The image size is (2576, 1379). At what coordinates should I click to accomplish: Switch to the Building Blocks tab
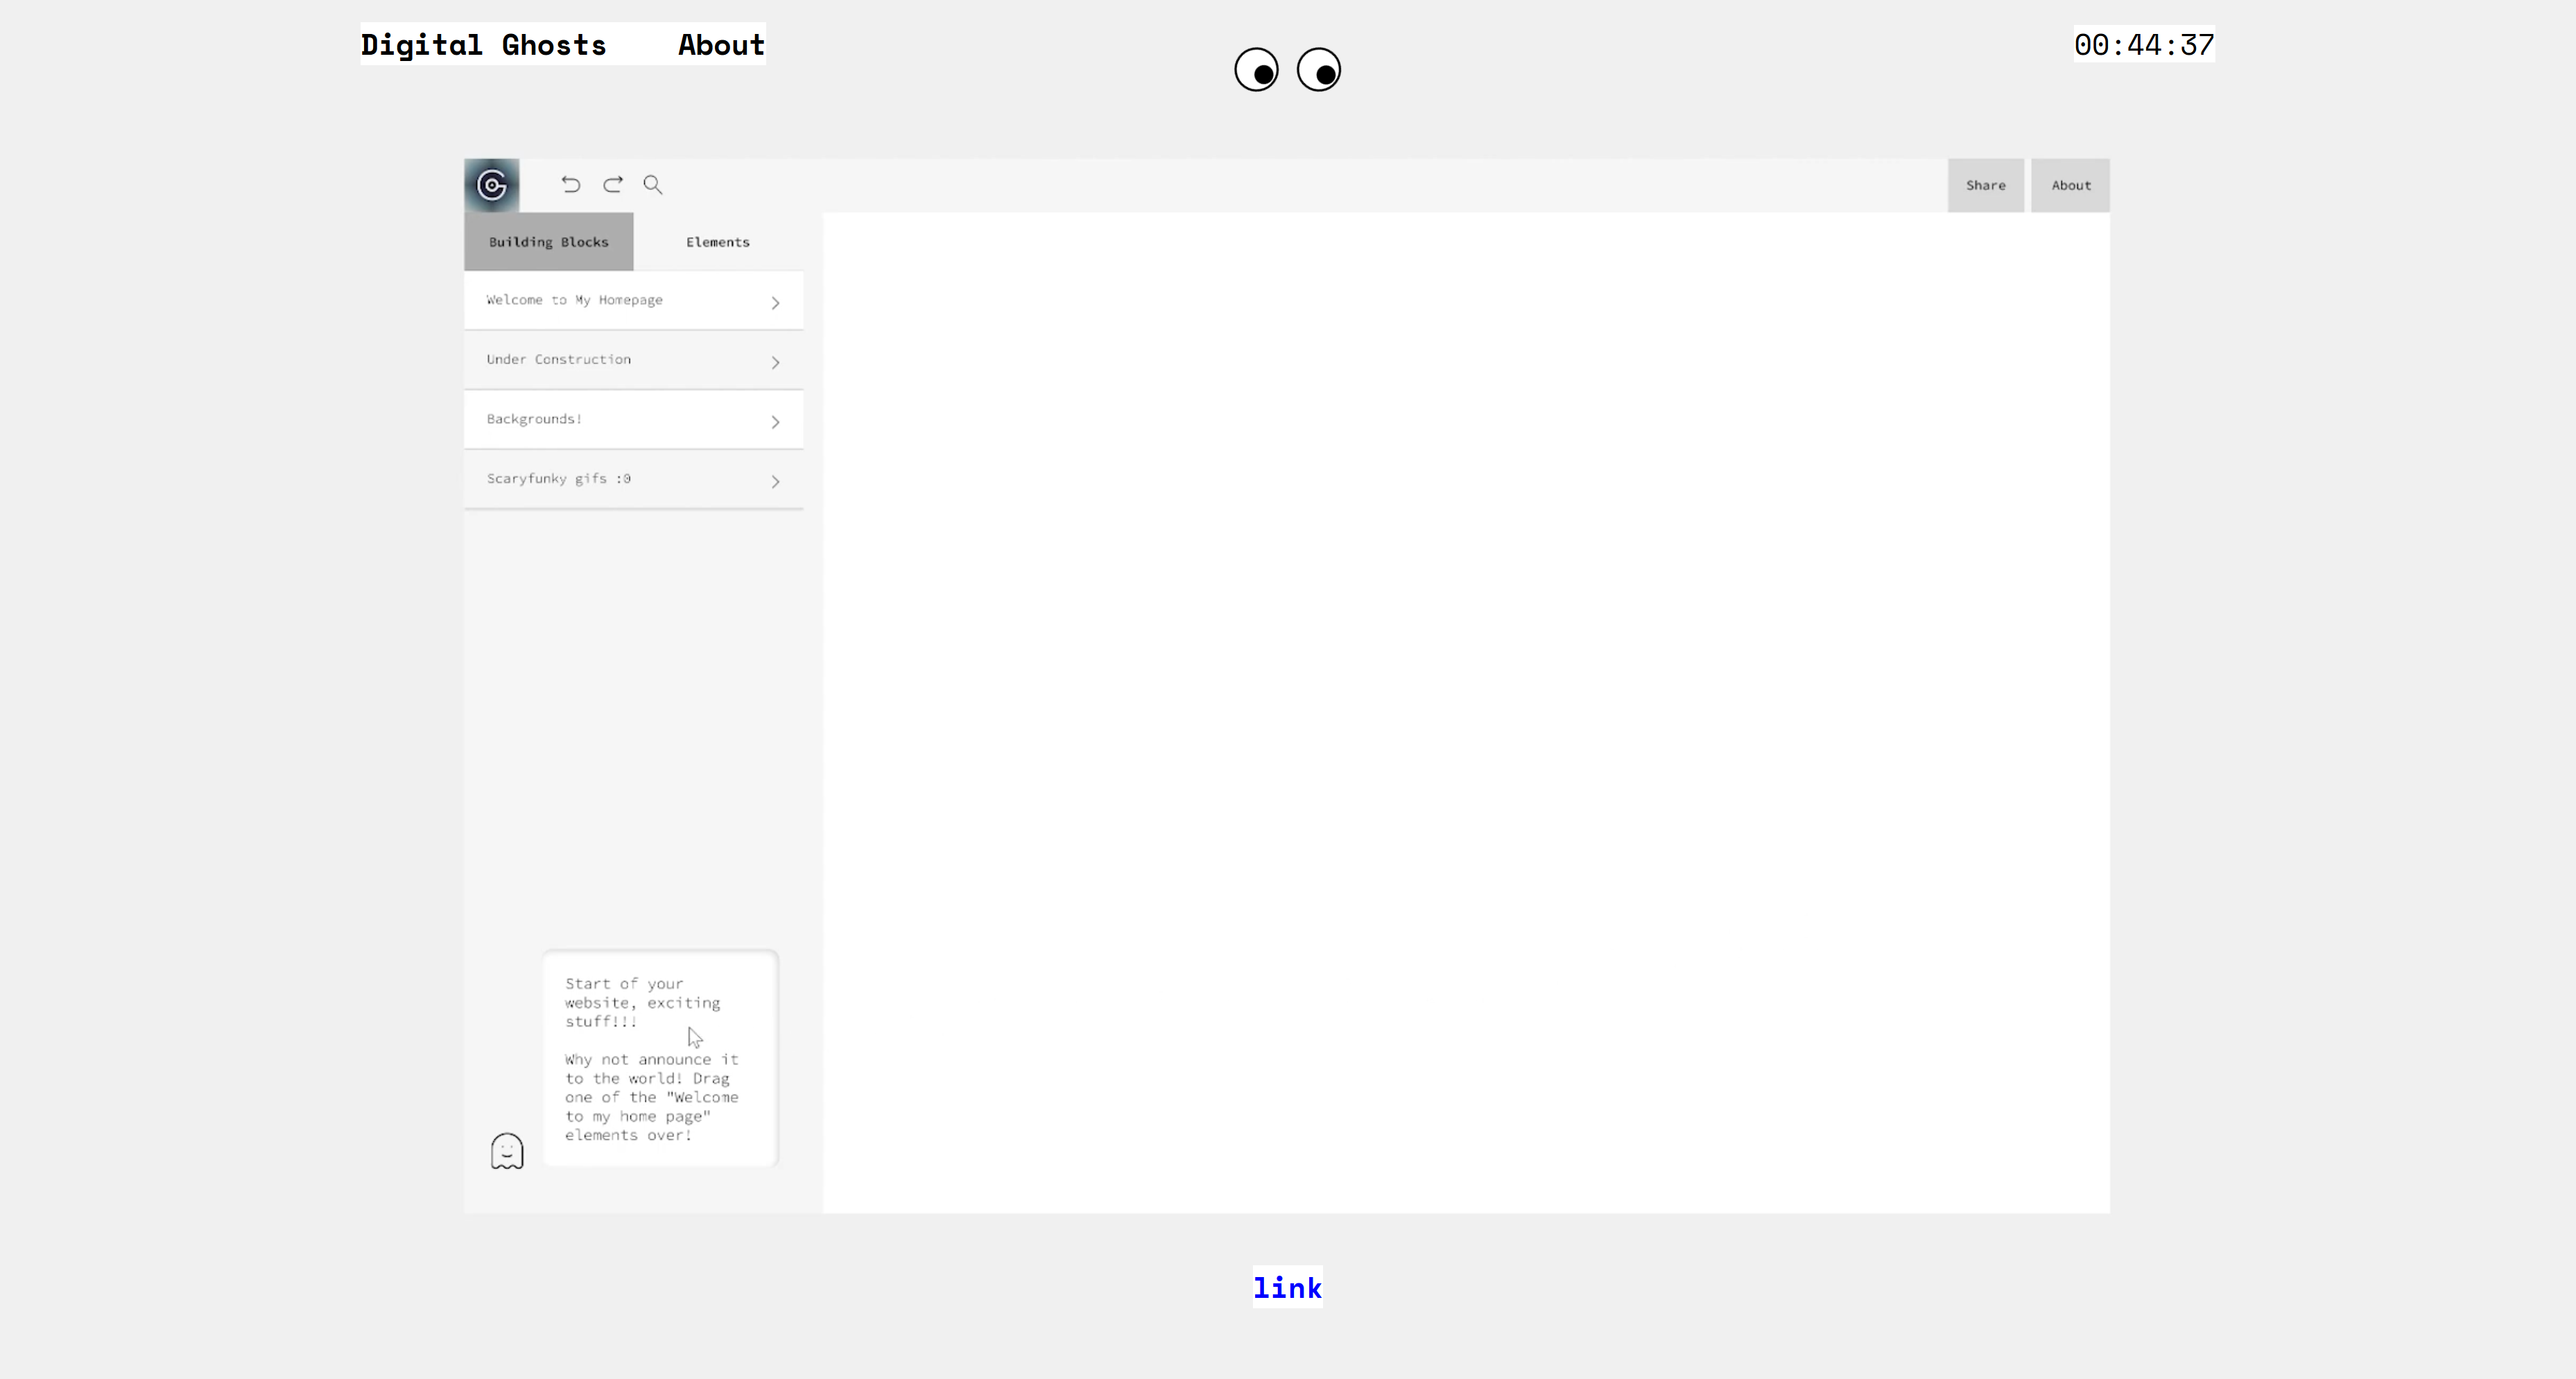coord(548,241)
